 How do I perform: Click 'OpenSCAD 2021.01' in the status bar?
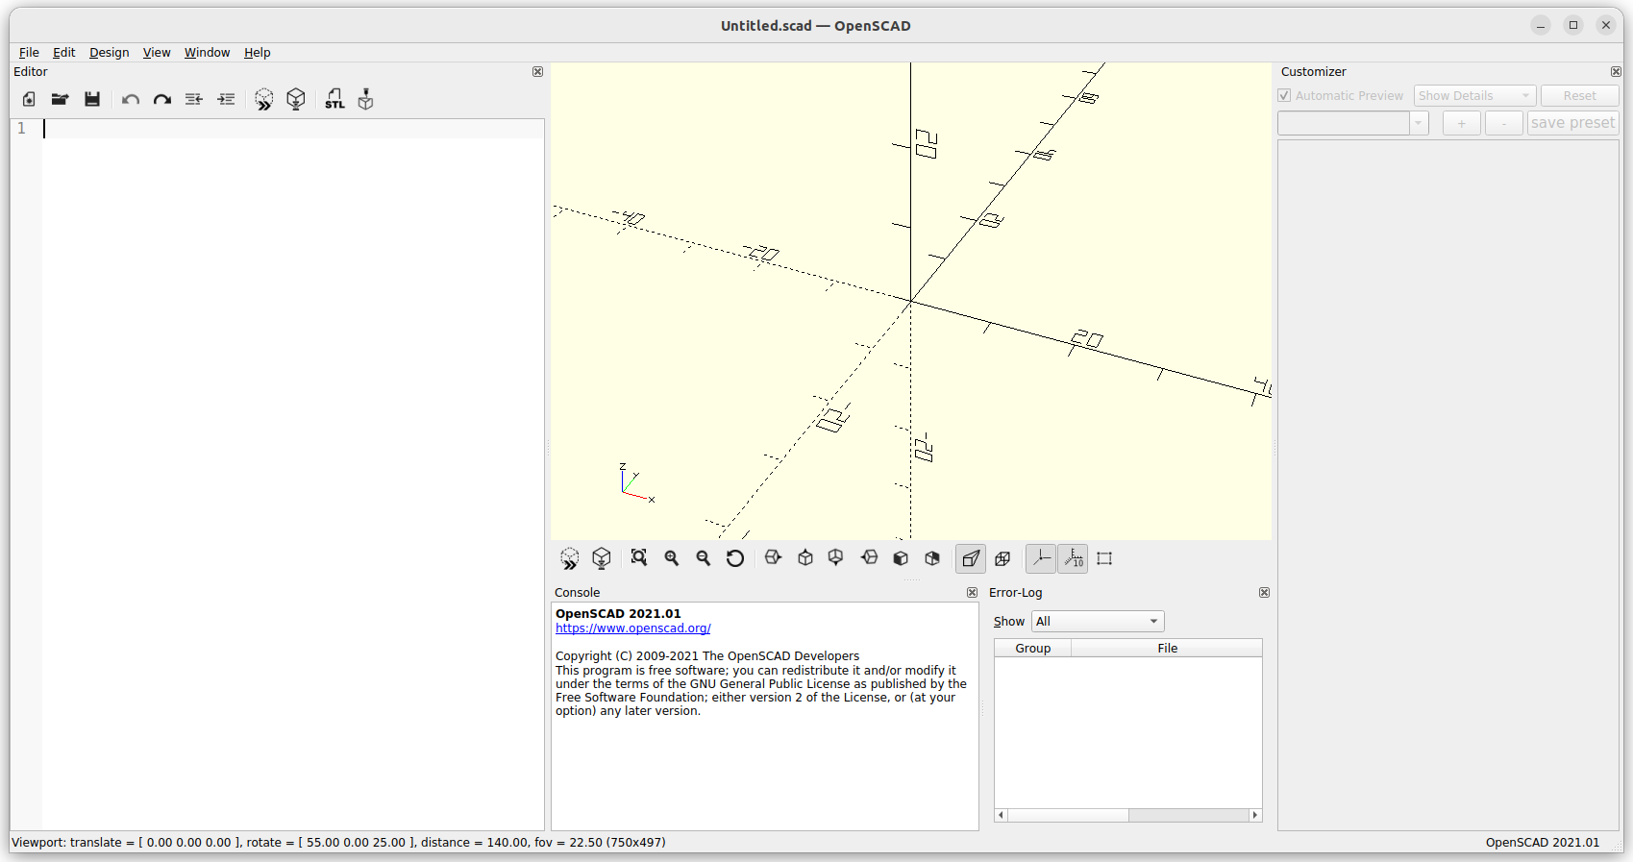1543,843
